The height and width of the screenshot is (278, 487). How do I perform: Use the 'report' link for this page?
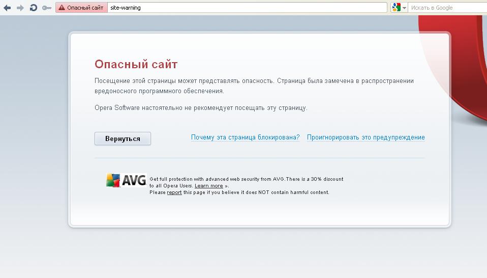pyautogui.click(x=174, y=192)
